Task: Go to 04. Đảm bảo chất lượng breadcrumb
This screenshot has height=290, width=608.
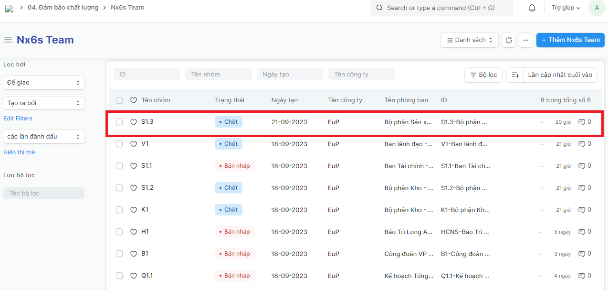Action: (x=63, y=8)
